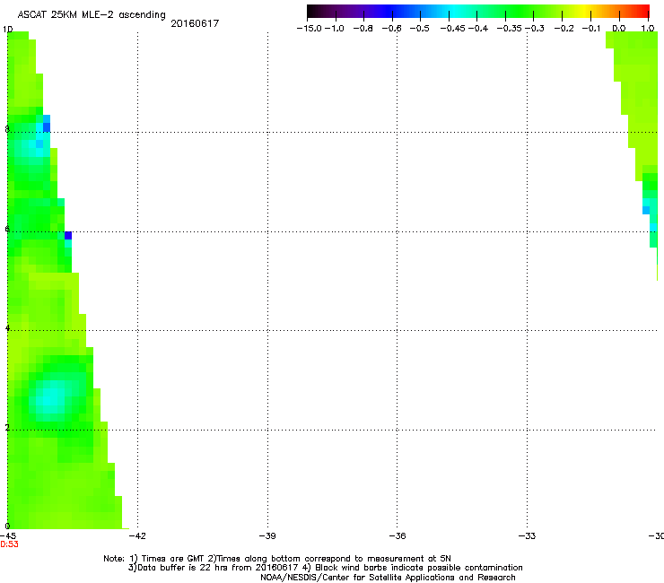Image resolution: width=664 pixels, height=583 pixels.
Task: Click the colorbar label -0.8
Action: coord(363,29)
